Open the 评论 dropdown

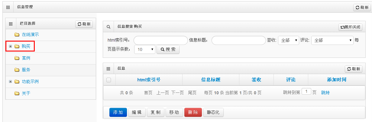[332, 40]
